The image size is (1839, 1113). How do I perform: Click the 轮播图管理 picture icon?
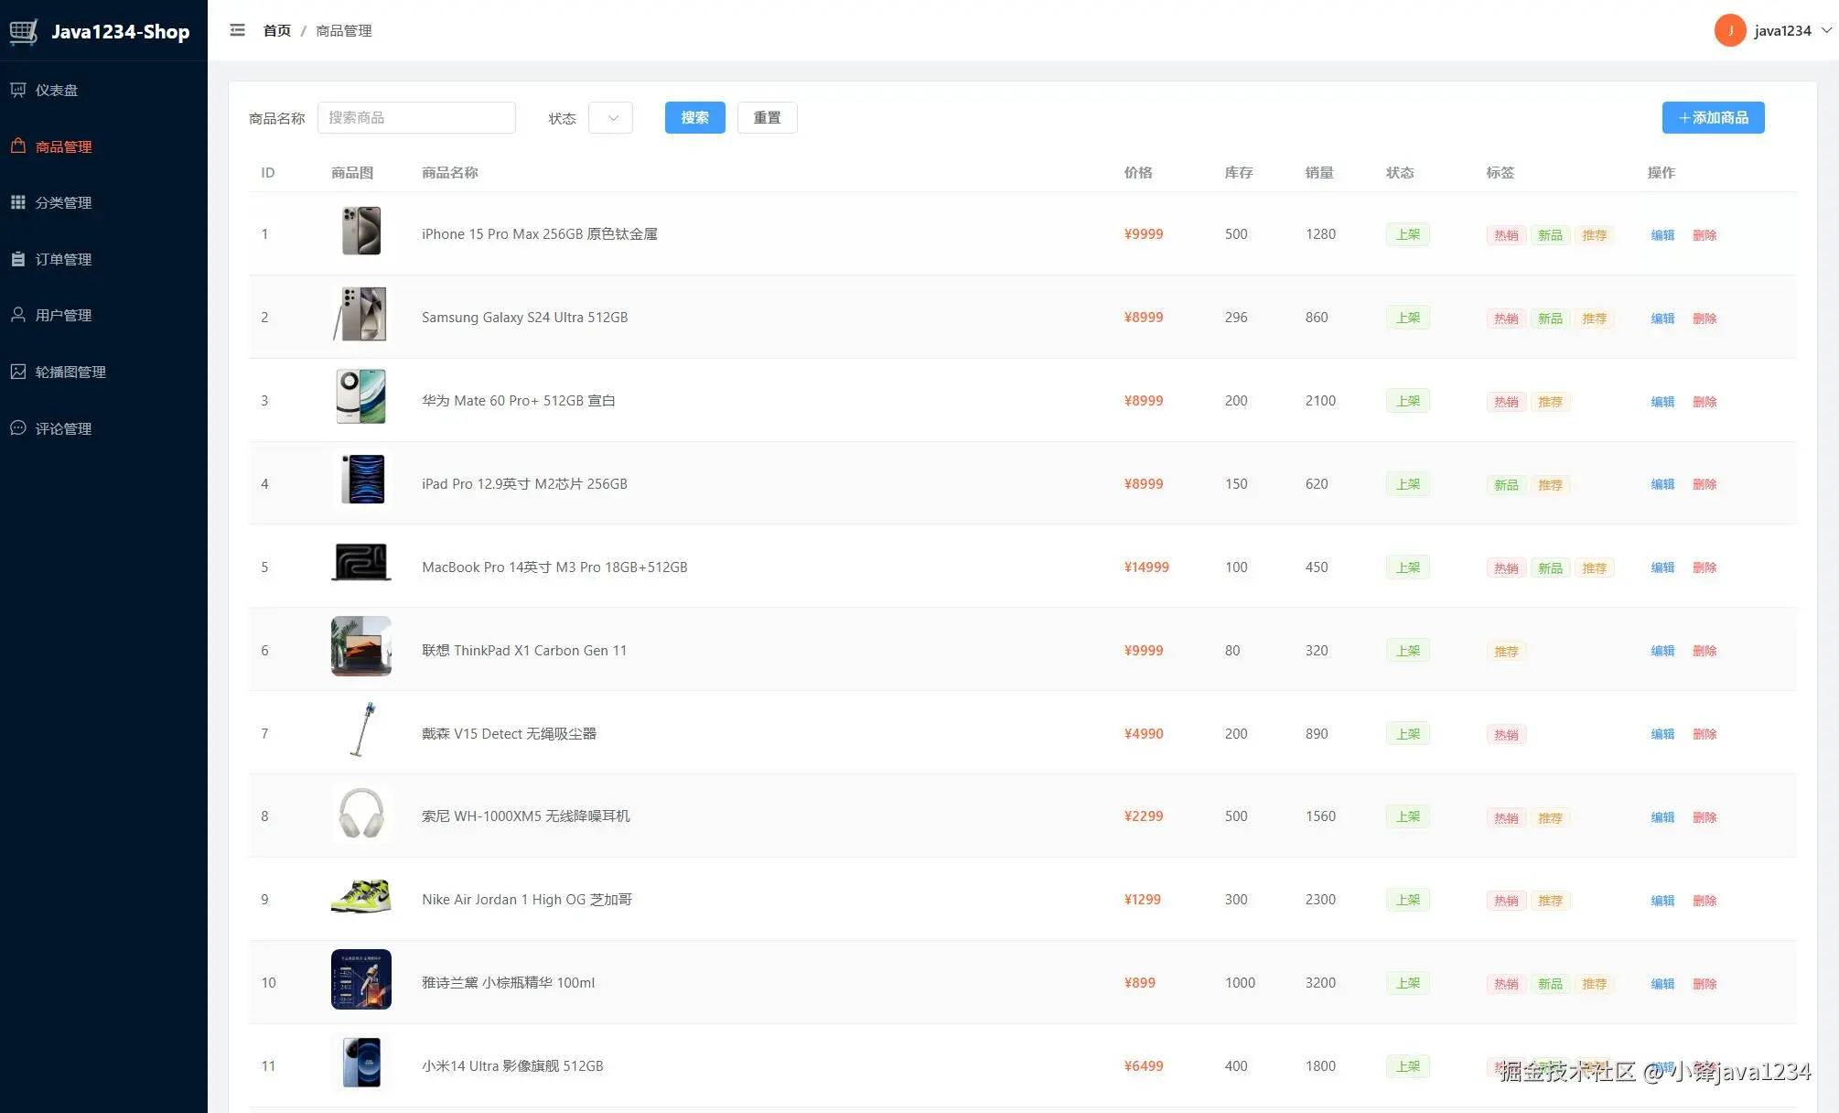pos(18,372)
